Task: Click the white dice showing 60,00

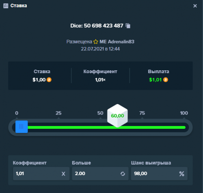Action: [117, 116]
